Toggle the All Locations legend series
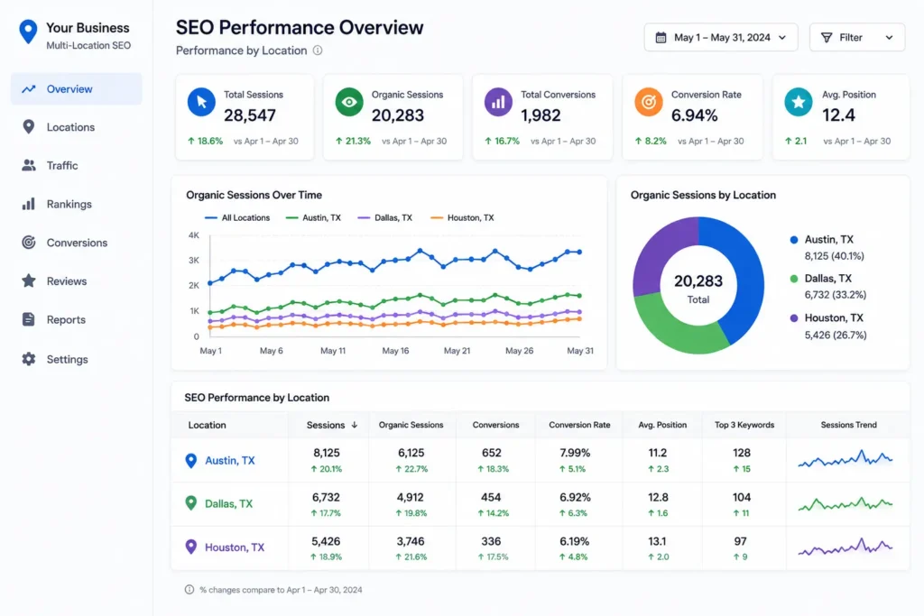The height and width of the screenshot is (616, 924). pos(237,218)
